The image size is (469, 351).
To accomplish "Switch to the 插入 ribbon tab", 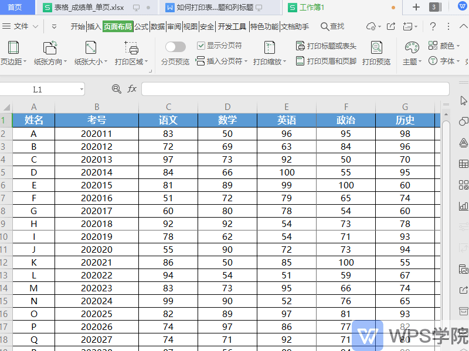I will [x=94, y=26].
